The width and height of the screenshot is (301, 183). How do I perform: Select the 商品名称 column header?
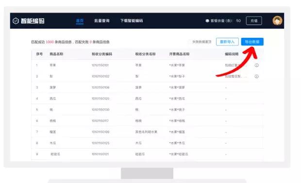[x=56, y=54]
